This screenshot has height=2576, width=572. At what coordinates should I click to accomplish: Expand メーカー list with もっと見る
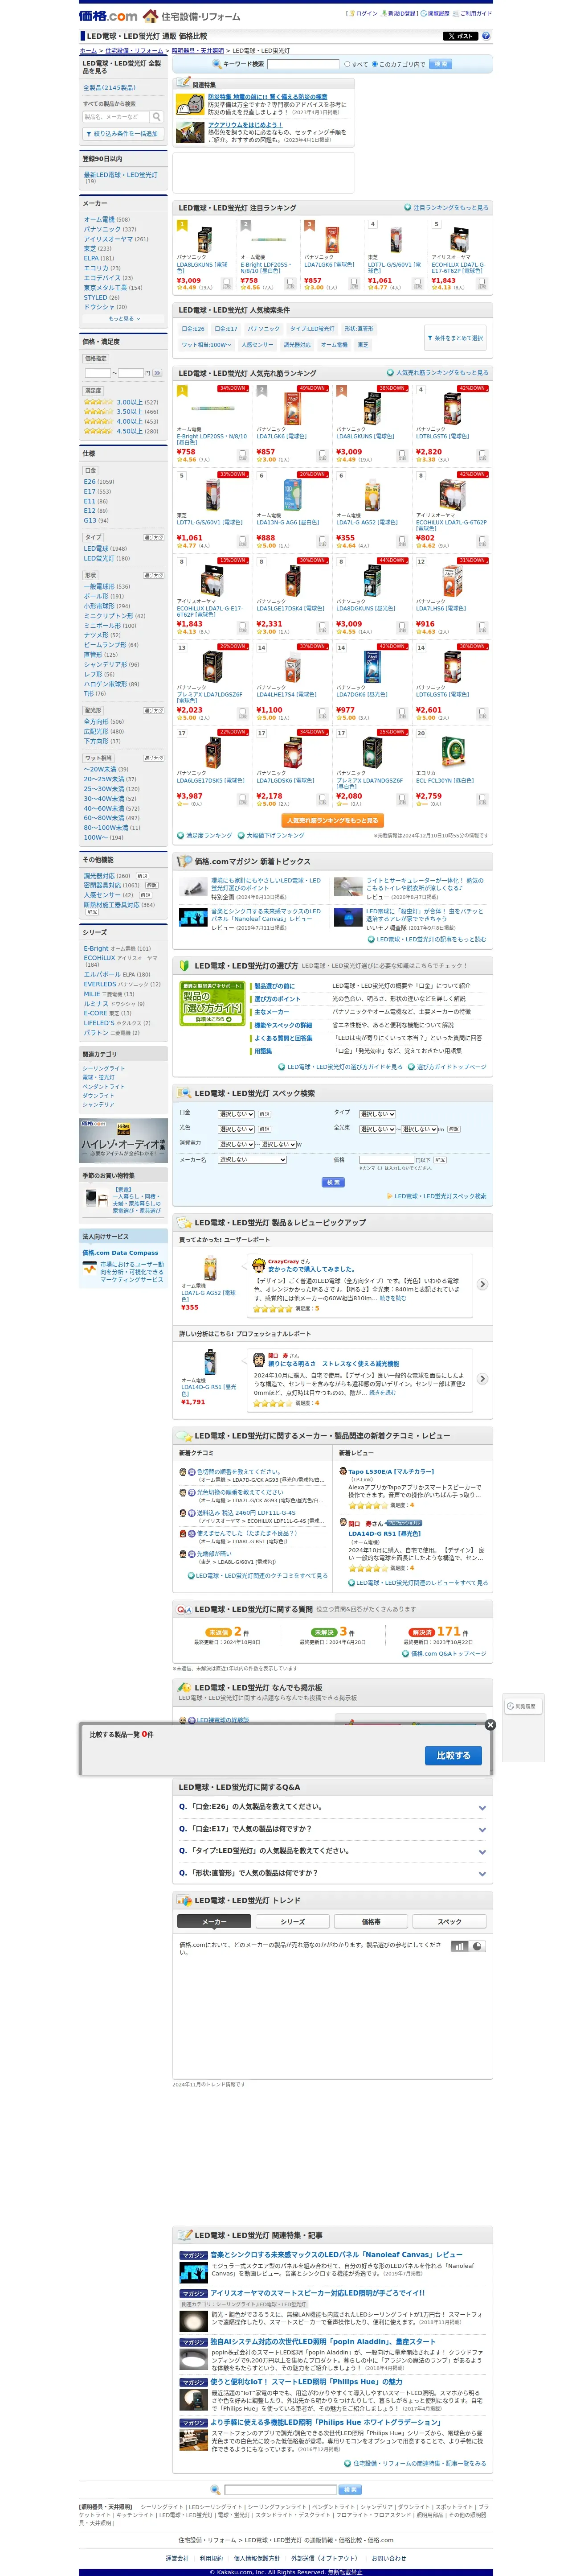[123, 319]
